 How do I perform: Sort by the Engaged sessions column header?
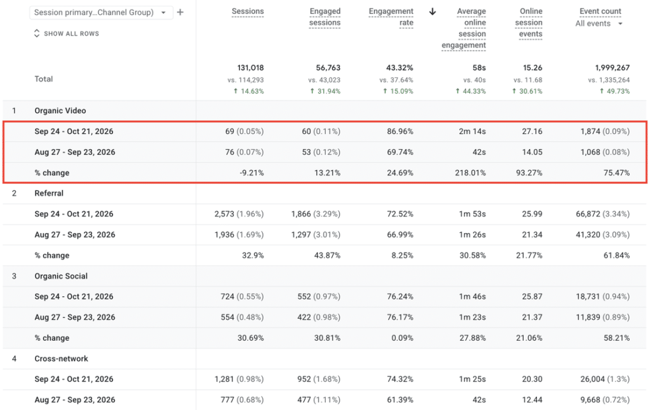[324, 17]
